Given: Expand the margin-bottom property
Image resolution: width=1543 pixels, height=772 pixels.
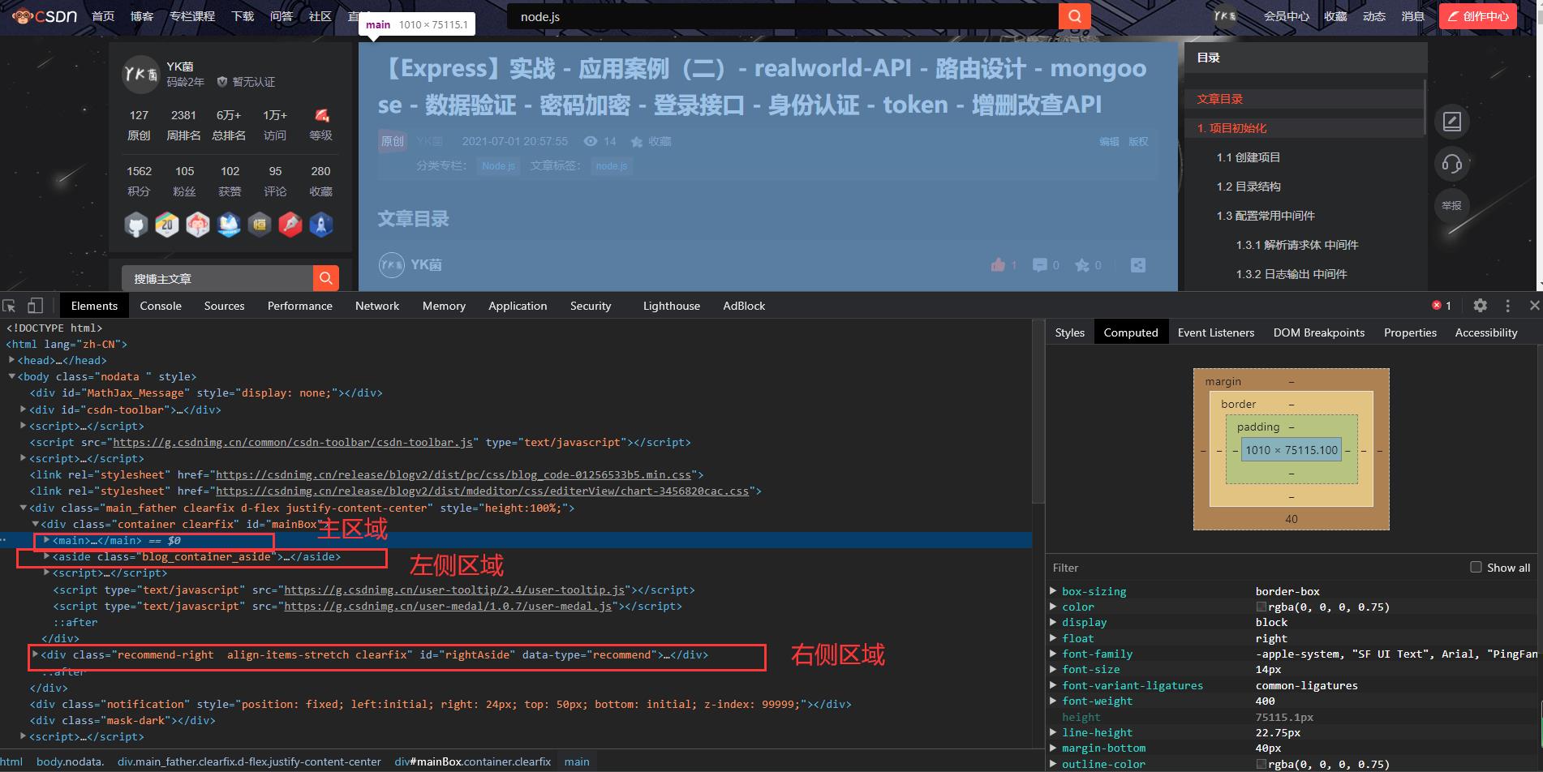Looking at the screenshot, I should [x=1054, y=748].
